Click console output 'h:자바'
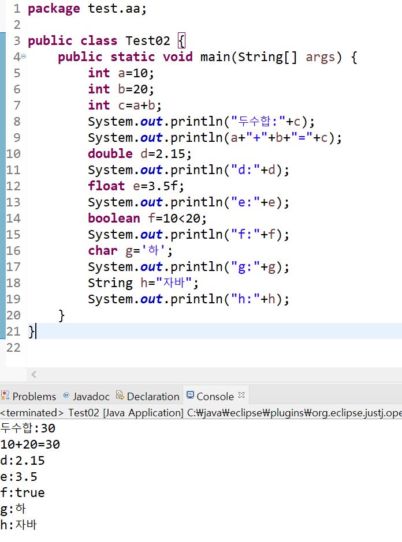The image size is (402, 542). point(18,525)
